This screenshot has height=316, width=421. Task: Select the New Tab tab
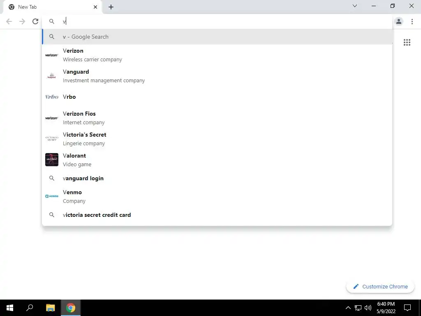(52, 7)
